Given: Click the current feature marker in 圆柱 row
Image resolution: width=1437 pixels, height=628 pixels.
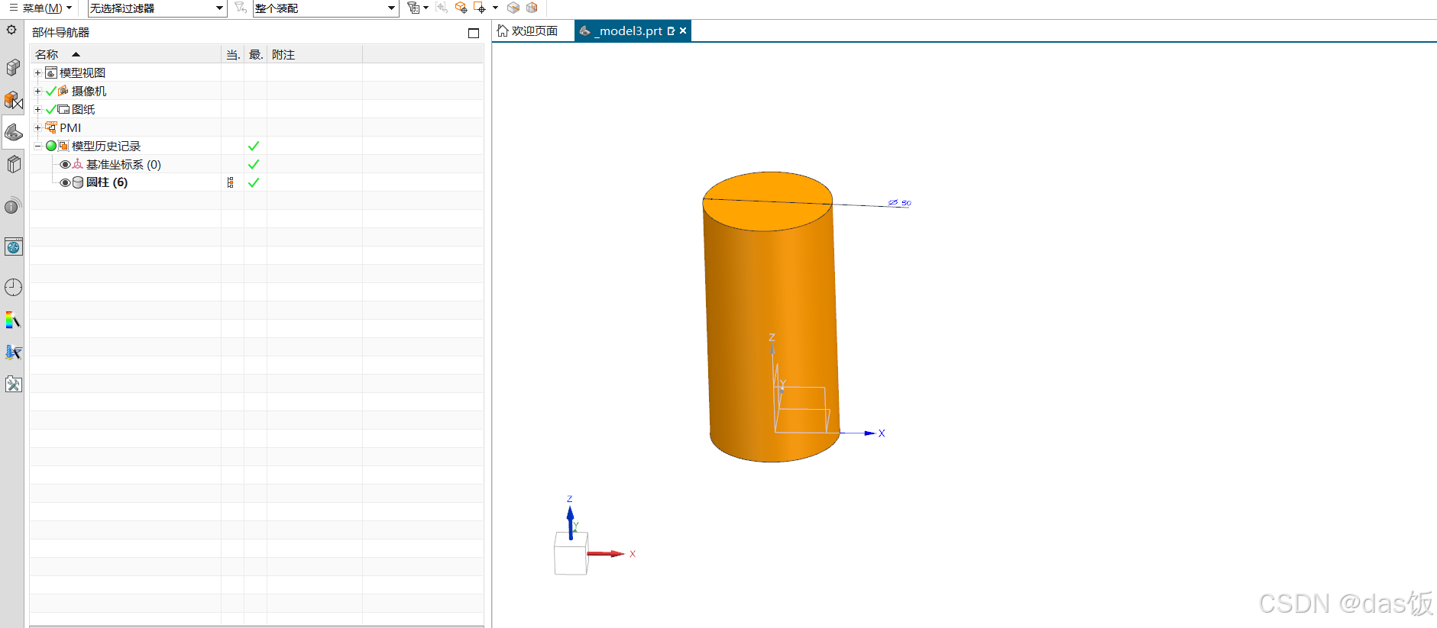Looking at the screenshot, I should pos(231,182).
